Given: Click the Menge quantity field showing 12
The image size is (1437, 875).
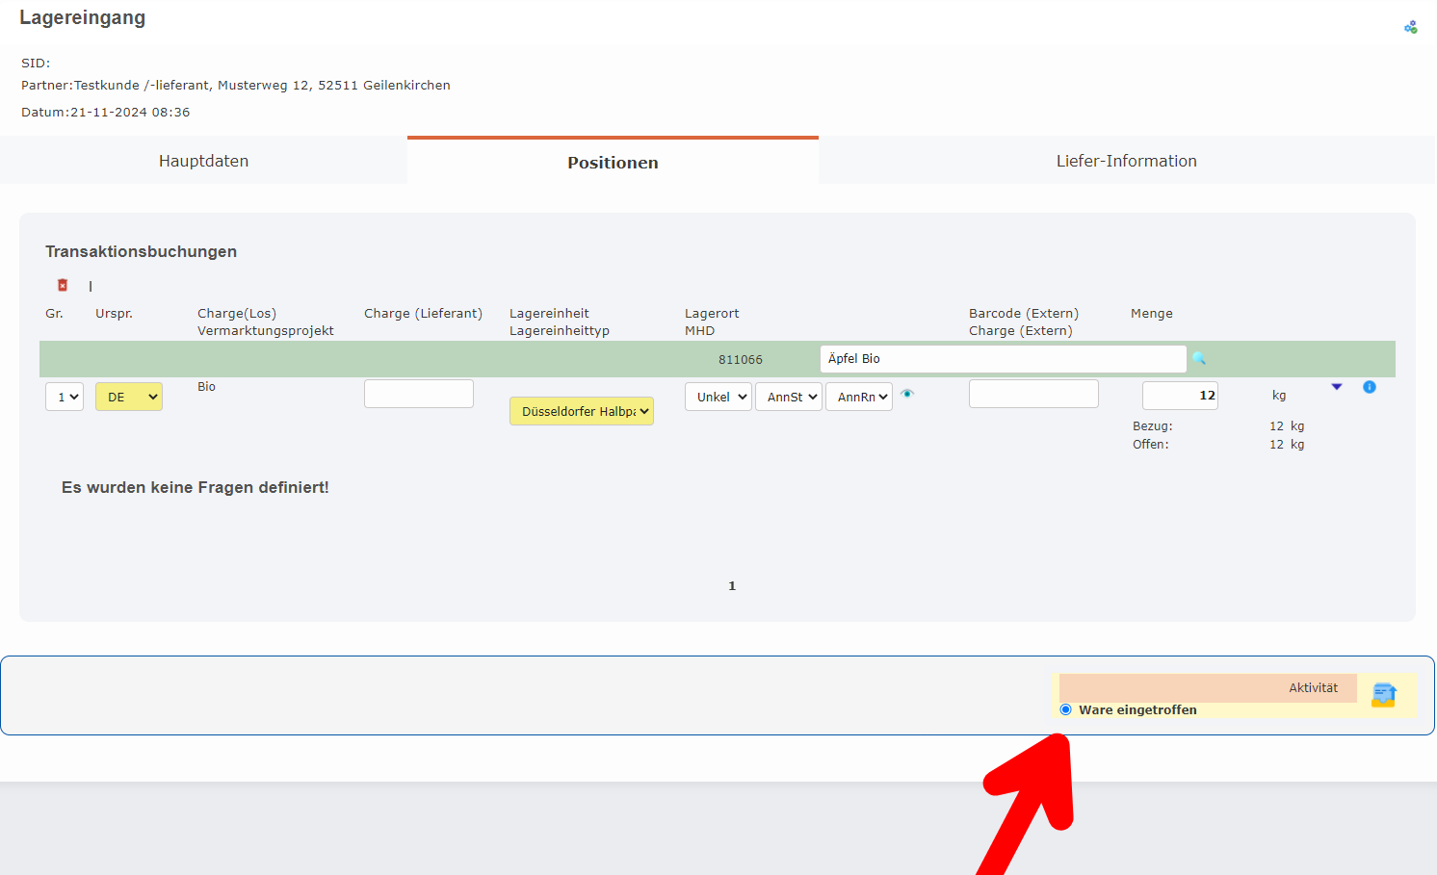Looking at the screenshot, I should pyautogui.click(x=1180, y=396).
